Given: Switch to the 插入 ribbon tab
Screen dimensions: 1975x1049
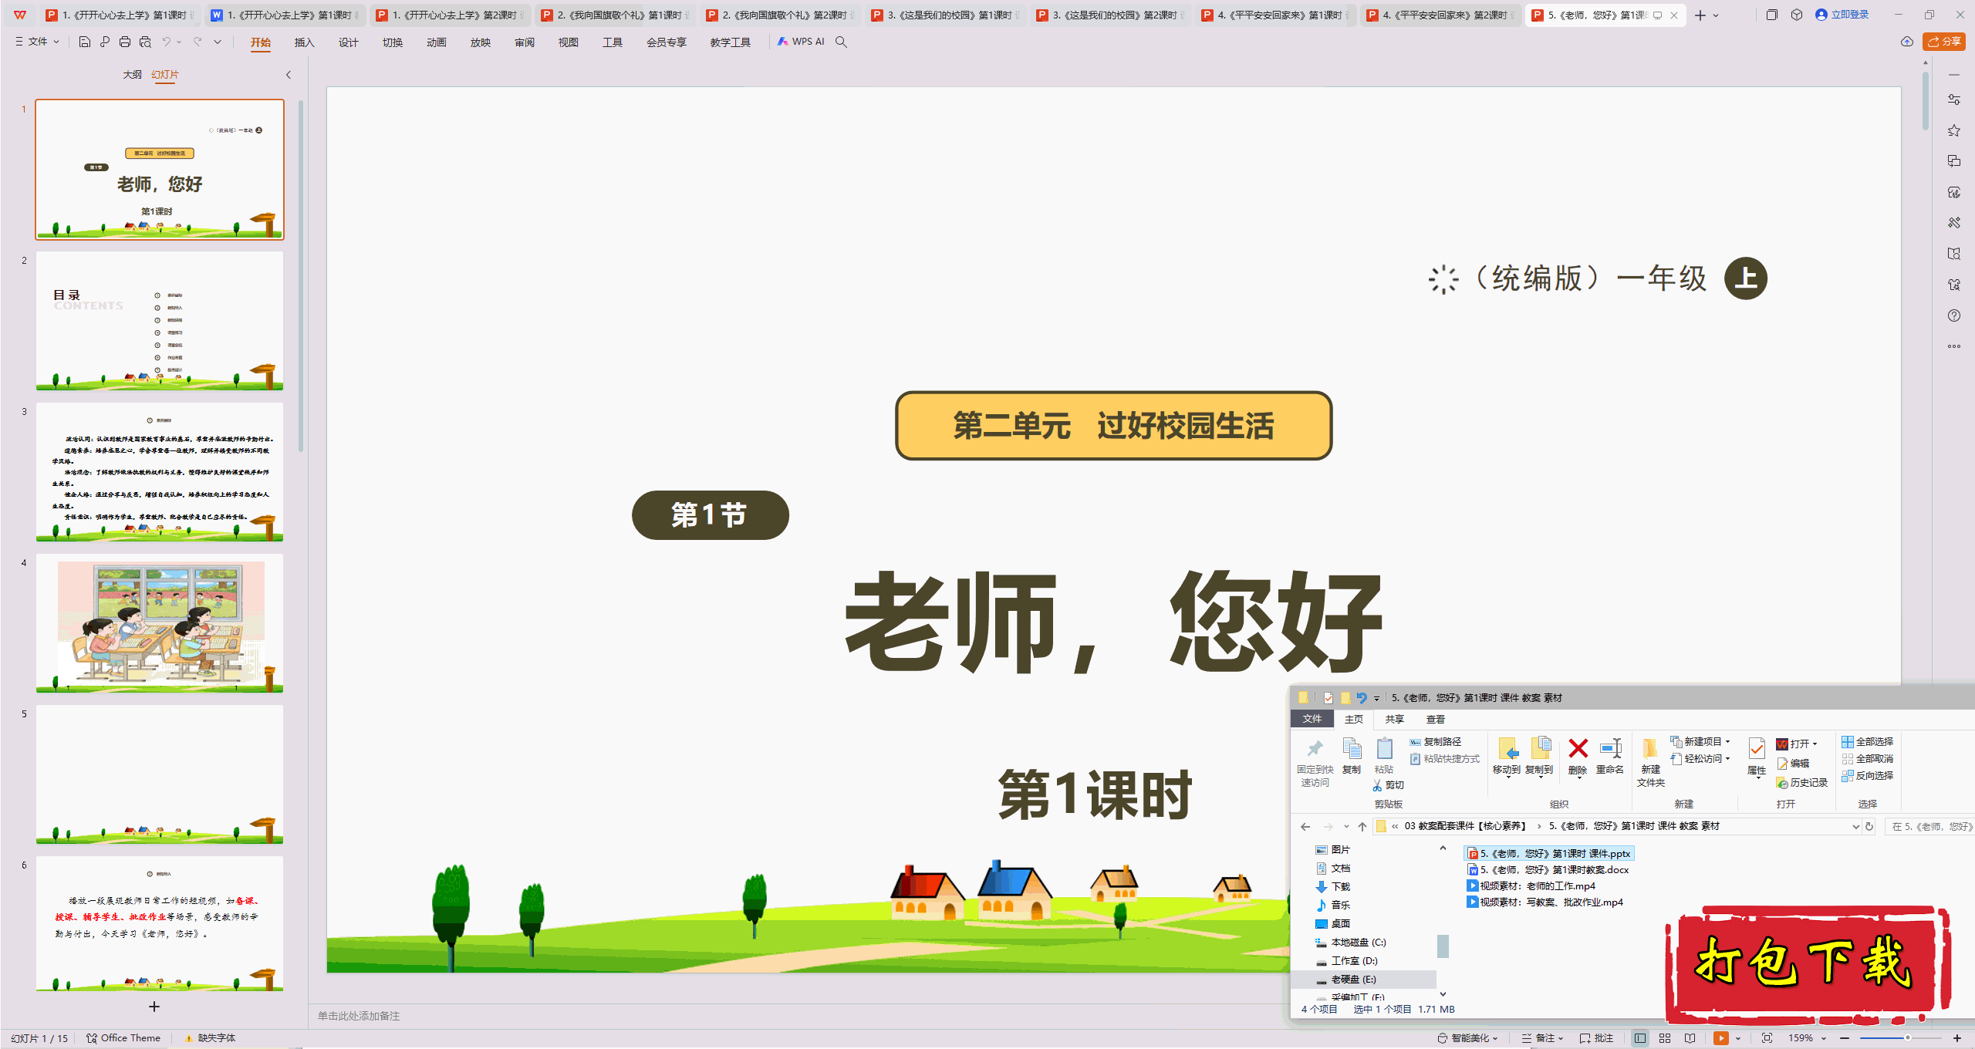Looking at the screenshot, I should point(305,42).
